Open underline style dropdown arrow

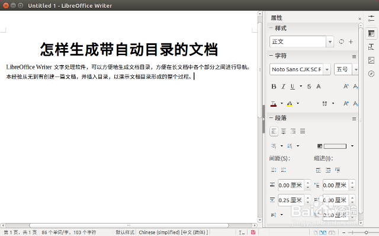pos(301,86)
